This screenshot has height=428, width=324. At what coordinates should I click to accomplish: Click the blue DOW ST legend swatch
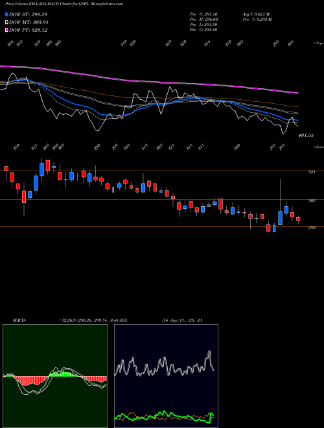(x=6, y=14)
